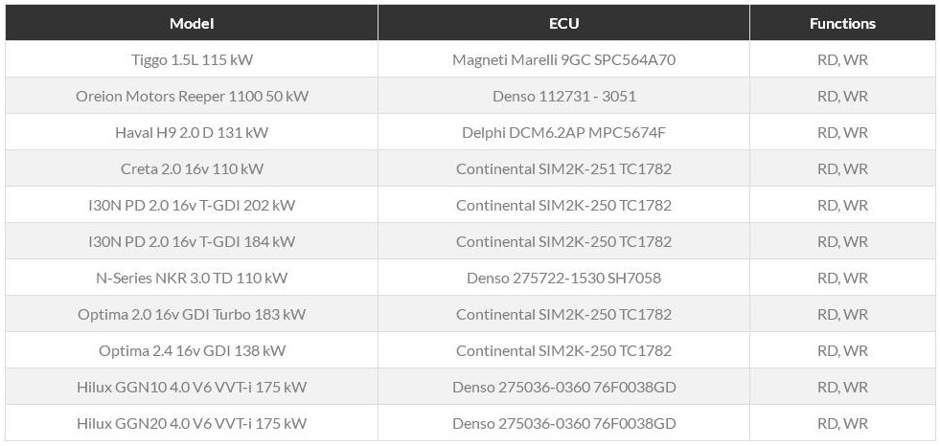Select Continental SIM2K-251 TC1782 cell
940x446 pixels.
[x=563, y=168]
